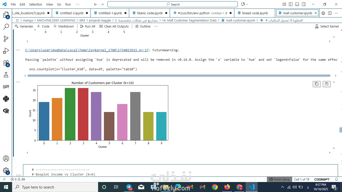Click the notebook vertical scrollbar thumb
This screenshot has height=192, width=342.
[340, 130]
